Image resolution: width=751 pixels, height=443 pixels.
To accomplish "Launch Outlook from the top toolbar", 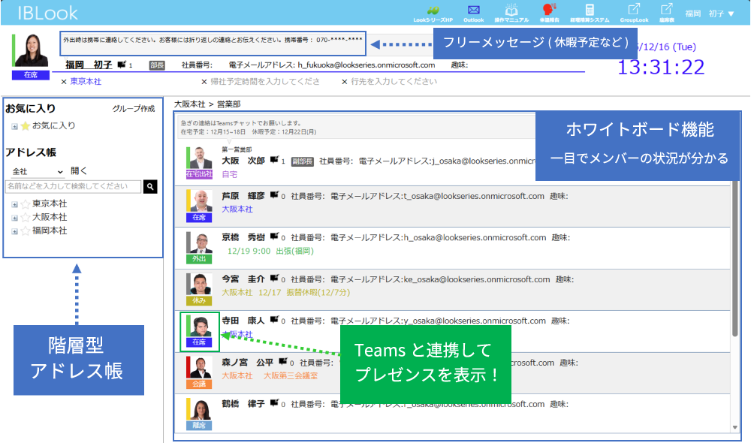I will point(473,10).
